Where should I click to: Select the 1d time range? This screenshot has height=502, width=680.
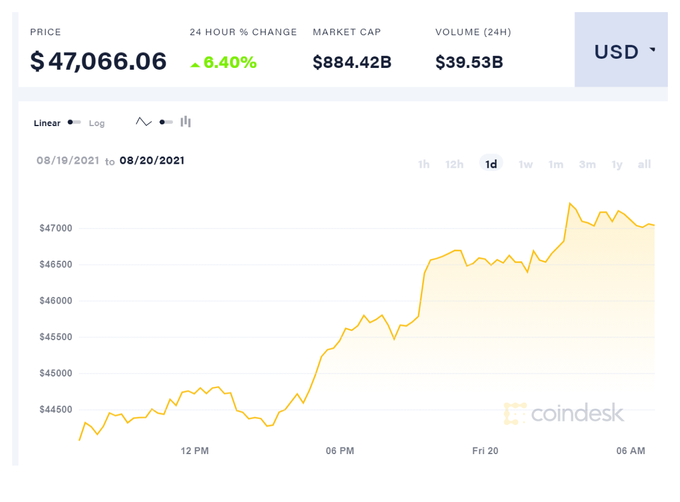pos(491,164)
